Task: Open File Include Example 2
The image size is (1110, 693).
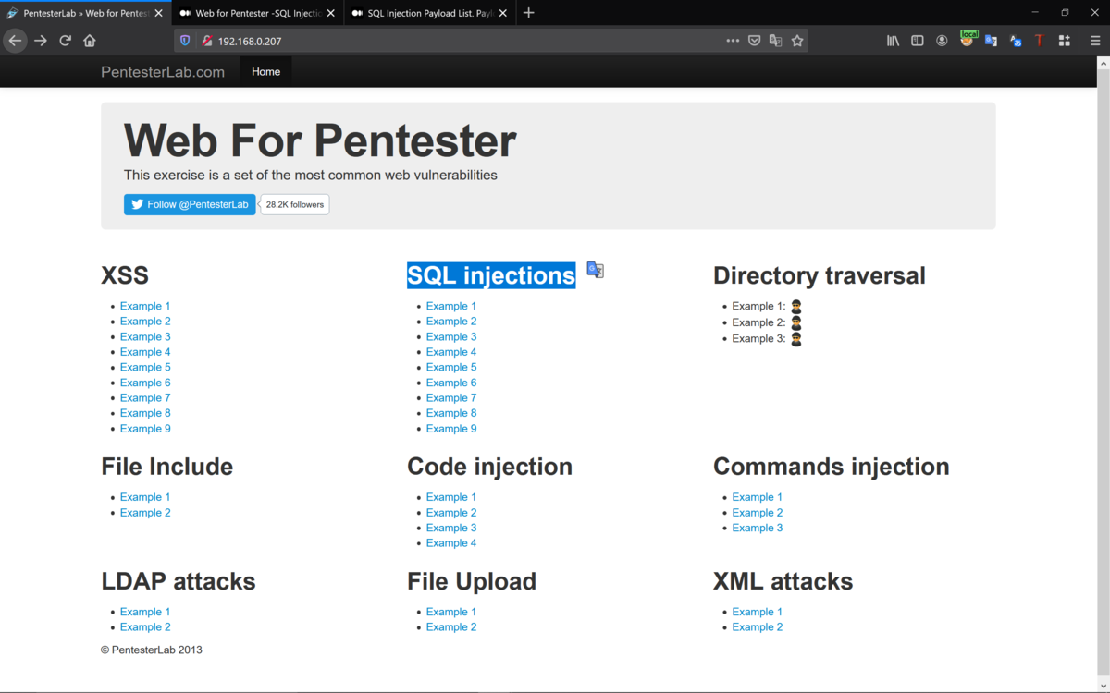Action: (145, 513)
